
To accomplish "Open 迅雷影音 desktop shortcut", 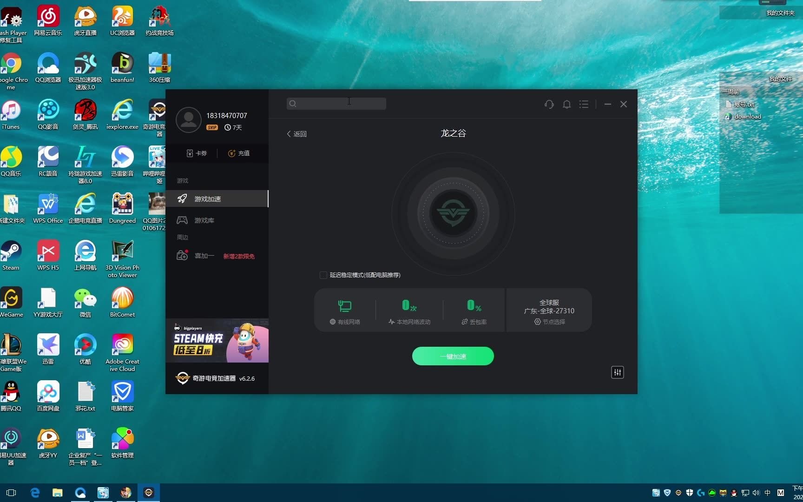I will click(x=122, y=162).
